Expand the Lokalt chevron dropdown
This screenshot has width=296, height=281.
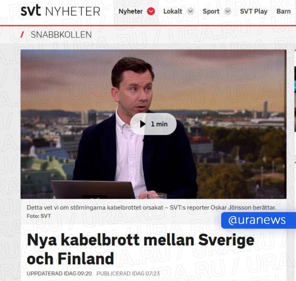click(x=190, y=11)
